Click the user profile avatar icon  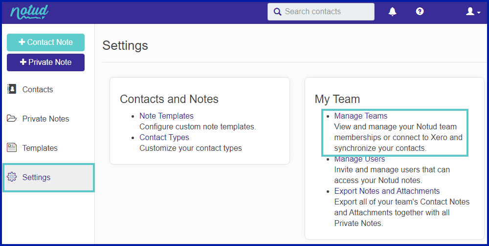[x=470, y=12]
